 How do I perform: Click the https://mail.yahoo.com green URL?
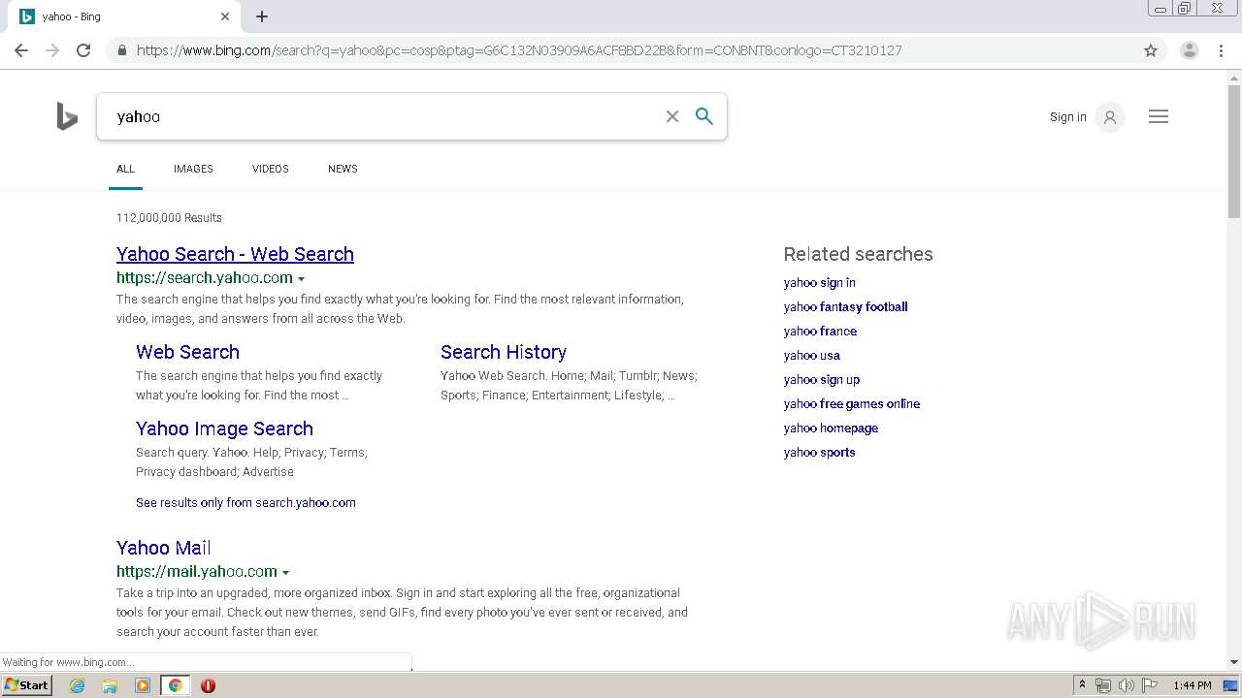[197, 571]
